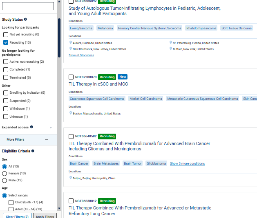Check Not yet recruiting filter
This screenshot has width=257, height=218.
coord(6,35)
